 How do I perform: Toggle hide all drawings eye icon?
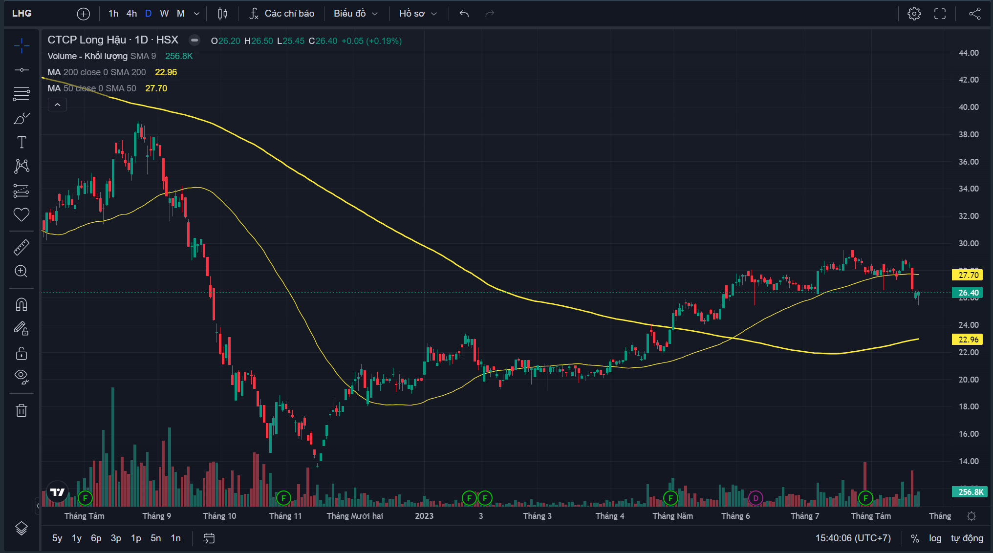[21, 376]
